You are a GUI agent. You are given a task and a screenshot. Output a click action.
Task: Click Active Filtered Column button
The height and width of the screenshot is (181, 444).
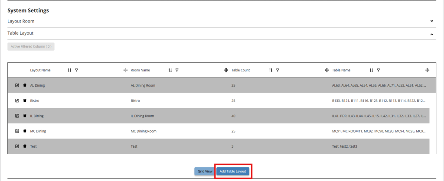click(31, 46)
